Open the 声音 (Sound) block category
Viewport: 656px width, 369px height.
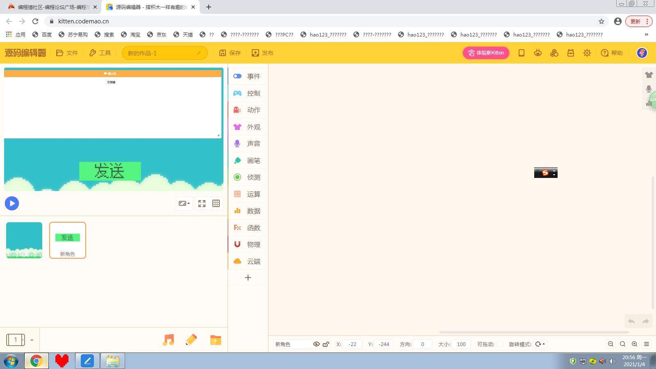pyautogui.click(x=248, y=143)
